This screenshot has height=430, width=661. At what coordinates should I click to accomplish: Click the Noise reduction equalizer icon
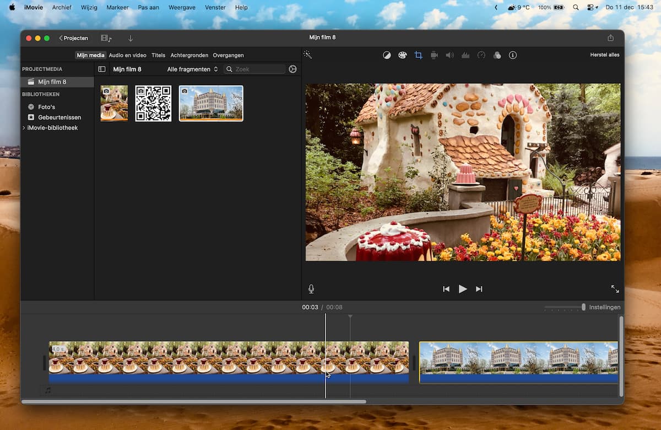pyautogui.click(x=465, y=55)
